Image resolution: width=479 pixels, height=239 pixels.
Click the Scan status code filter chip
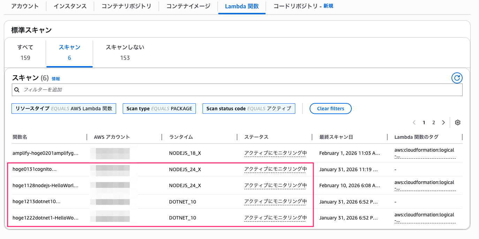[x=249, y=109]
